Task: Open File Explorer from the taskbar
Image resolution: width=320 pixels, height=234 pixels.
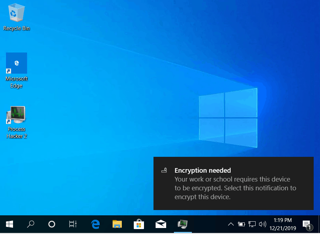Action: 117,224
